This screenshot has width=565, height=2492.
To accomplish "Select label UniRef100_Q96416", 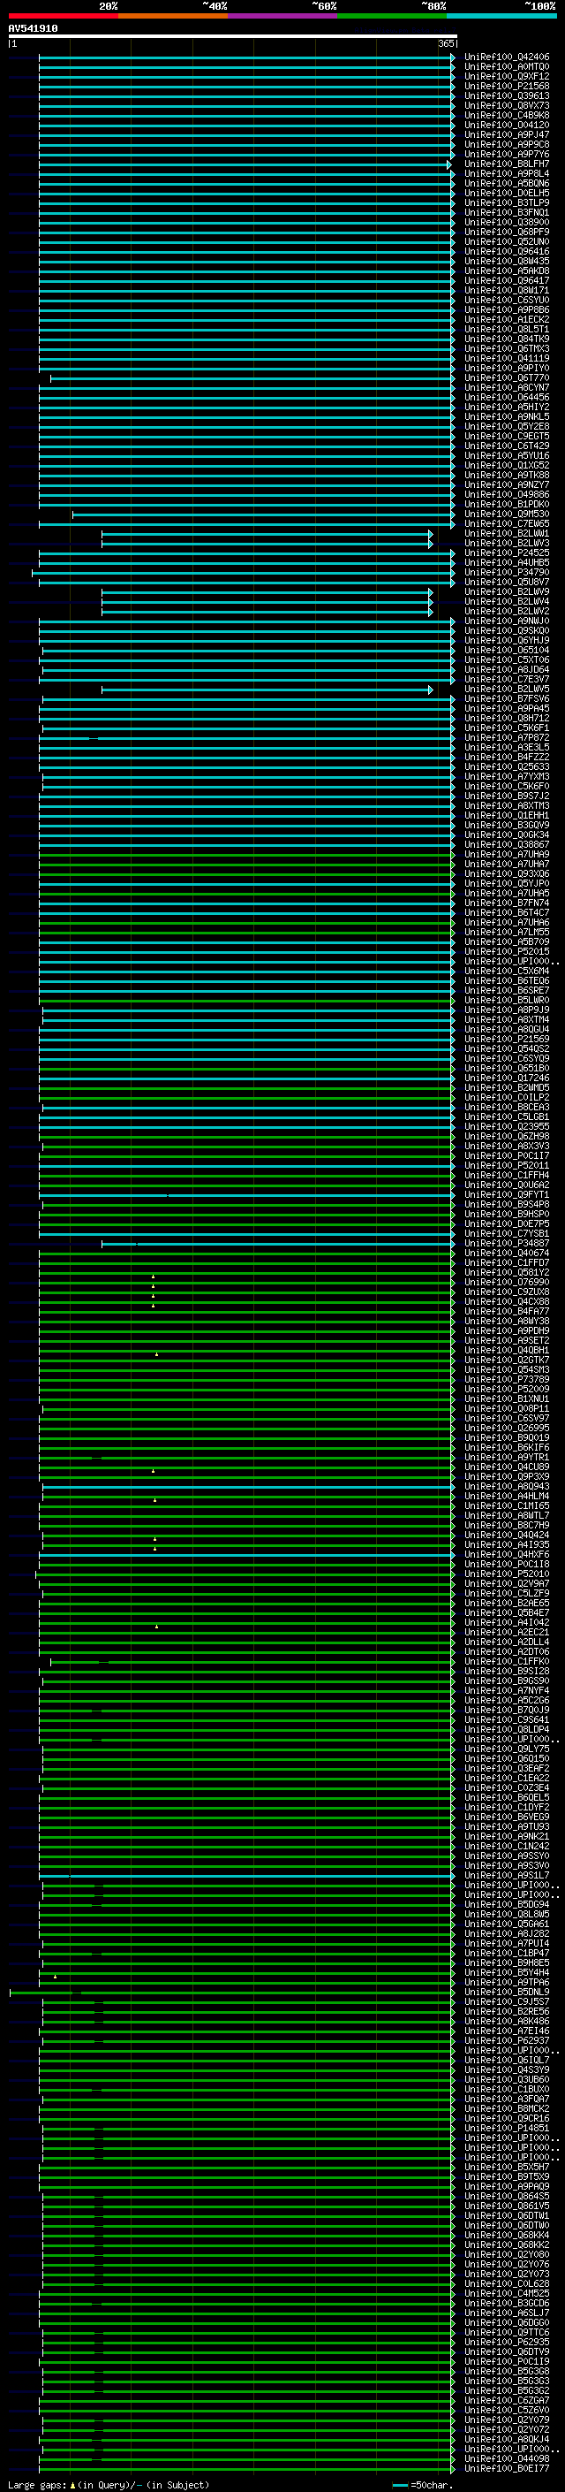I will coord(507,252).
